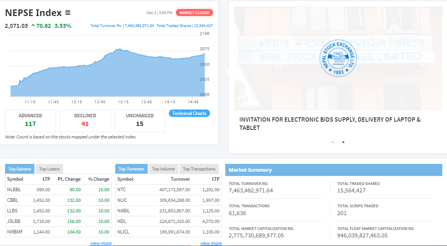Screen dimensions: 447x246
Task: Click NABIL symbol in Top Turnover
Action: tap(123, 211)
